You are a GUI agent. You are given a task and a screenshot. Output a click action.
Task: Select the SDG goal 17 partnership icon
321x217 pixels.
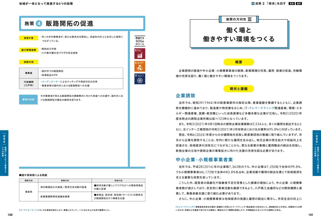pos(140,79)
